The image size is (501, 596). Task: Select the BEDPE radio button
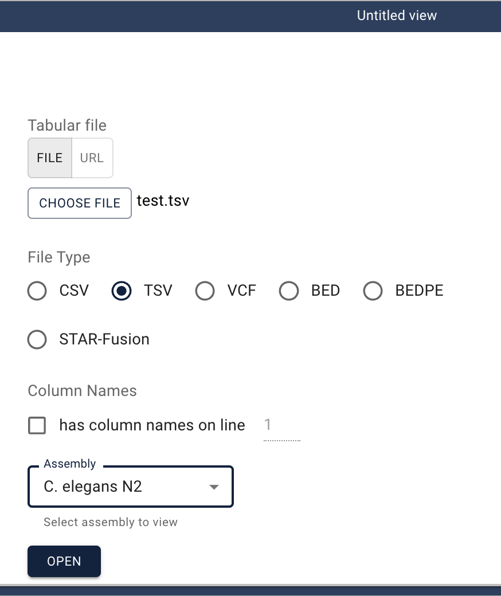[373, 291]
